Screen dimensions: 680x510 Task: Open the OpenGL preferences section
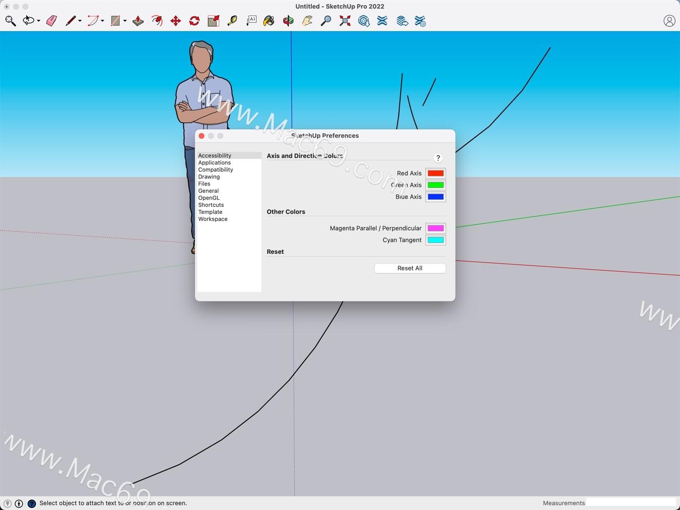(229, 198)
